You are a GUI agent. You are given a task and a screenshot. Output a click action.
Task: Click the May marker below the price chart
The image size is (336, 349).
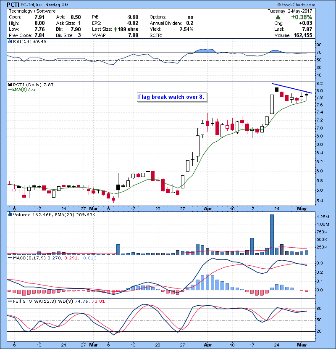point(302,209)
